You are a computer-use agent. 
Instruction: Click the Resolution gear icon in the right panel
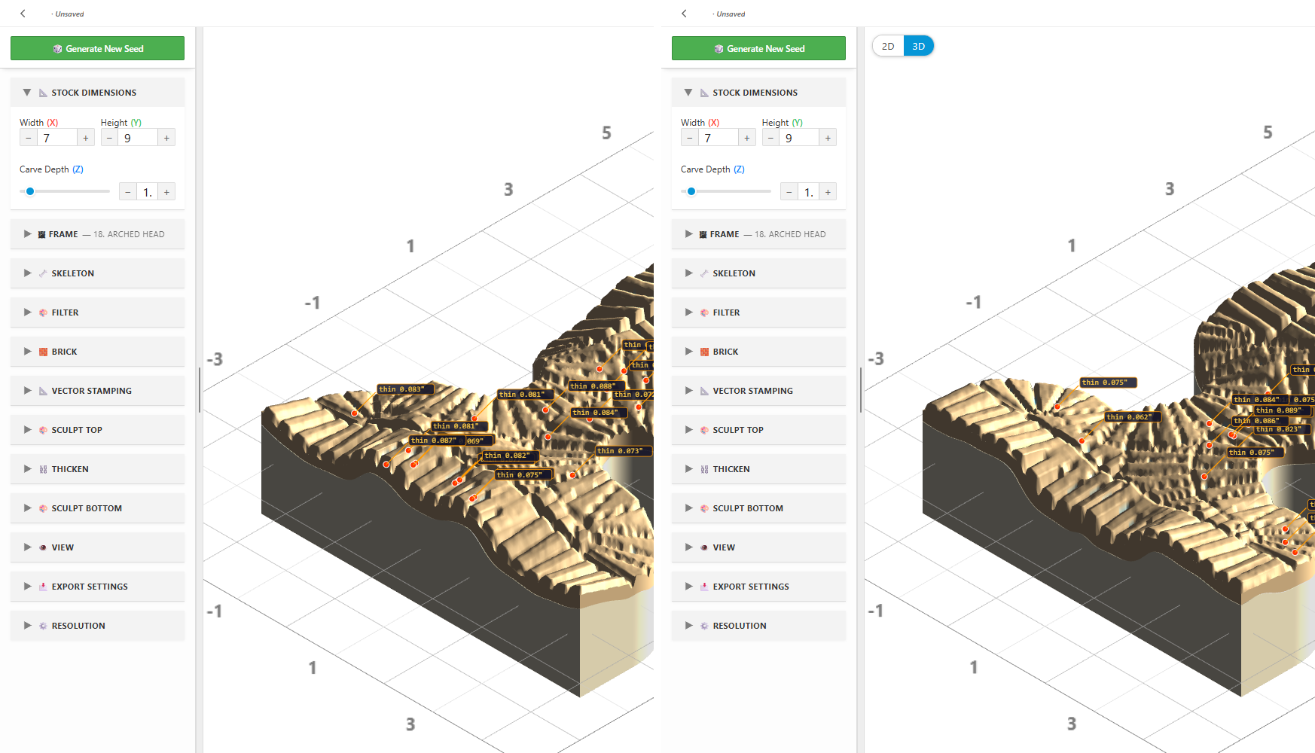tap(704, 626)
